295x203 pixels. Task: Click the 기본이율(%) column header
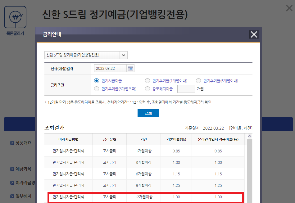176,139
